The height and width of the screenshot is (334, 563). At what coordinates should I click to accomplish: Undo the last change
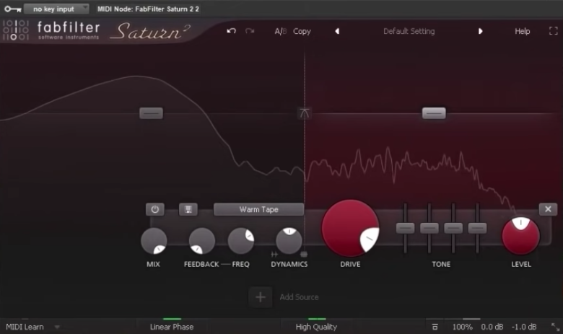coord(231,31)
